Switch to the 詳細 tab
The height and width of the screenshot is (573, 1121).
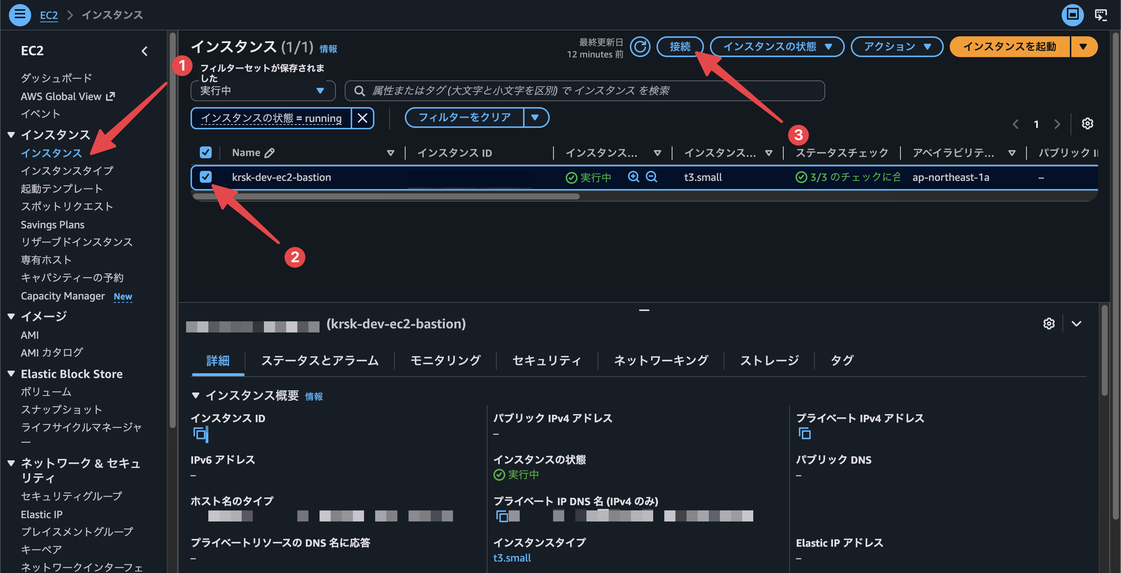point(218,361)
